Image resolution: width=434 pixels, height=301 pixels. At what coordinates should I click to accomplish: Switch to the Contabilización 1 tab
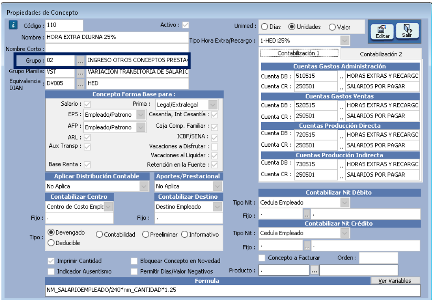coord(299,53)
